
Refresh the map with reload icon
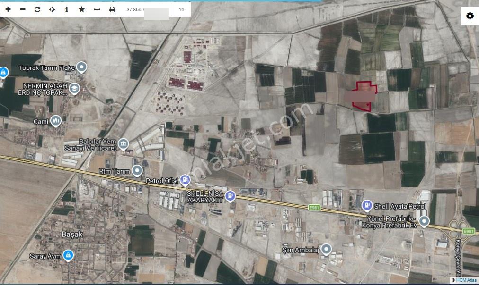point(37,9)
